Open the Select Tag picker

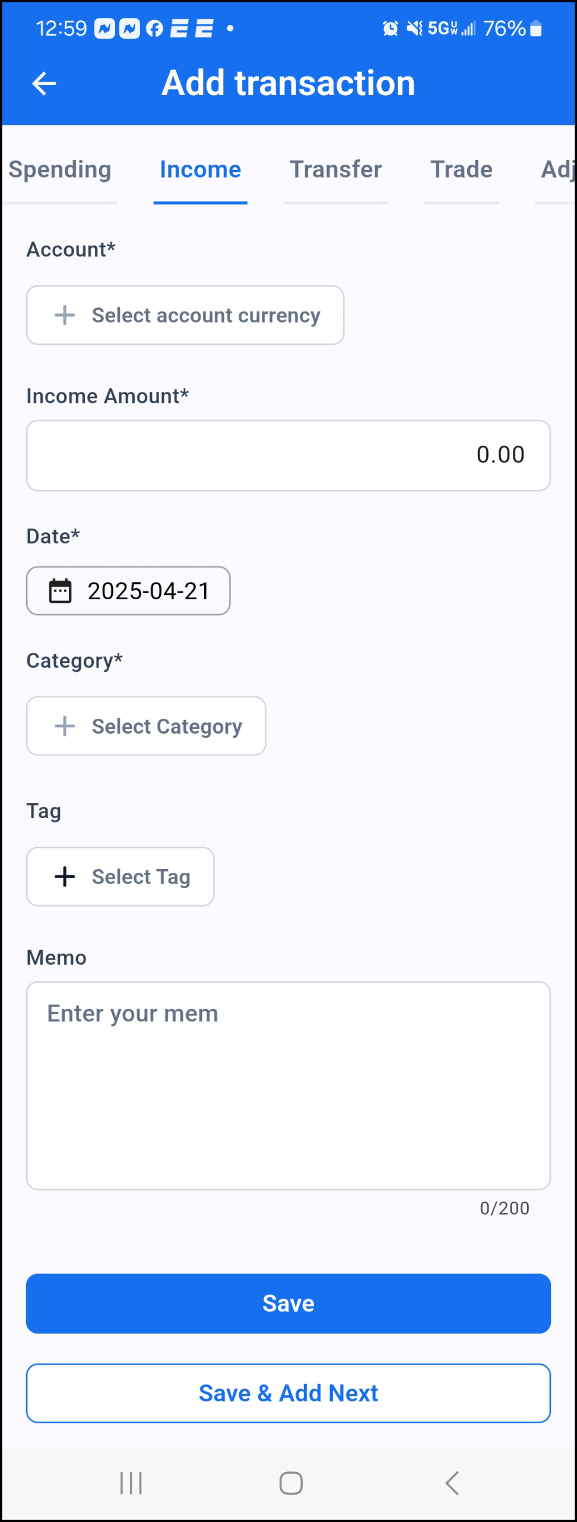pos(121,876)
